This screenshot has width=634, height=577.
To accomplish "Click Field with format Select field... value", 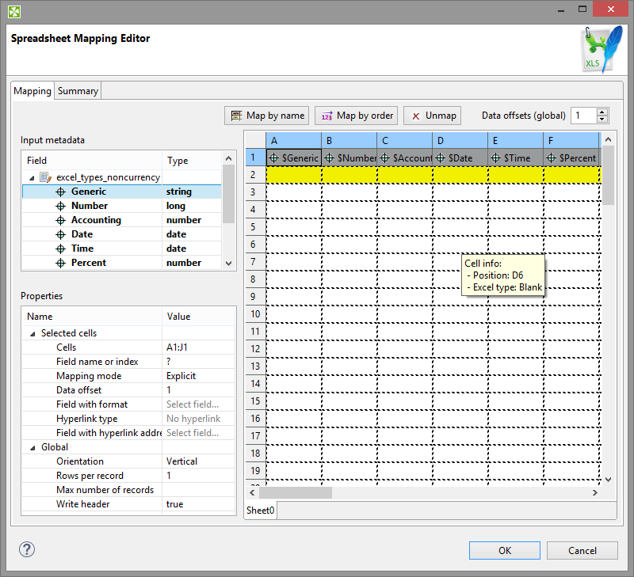I will 198,404.
